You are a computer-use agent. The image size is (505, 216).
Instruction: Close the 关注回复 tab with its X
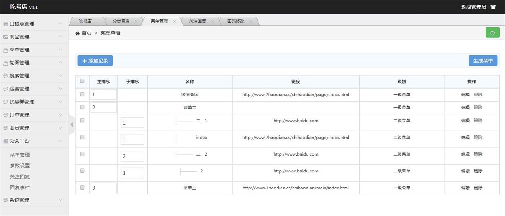click(212, 21)
